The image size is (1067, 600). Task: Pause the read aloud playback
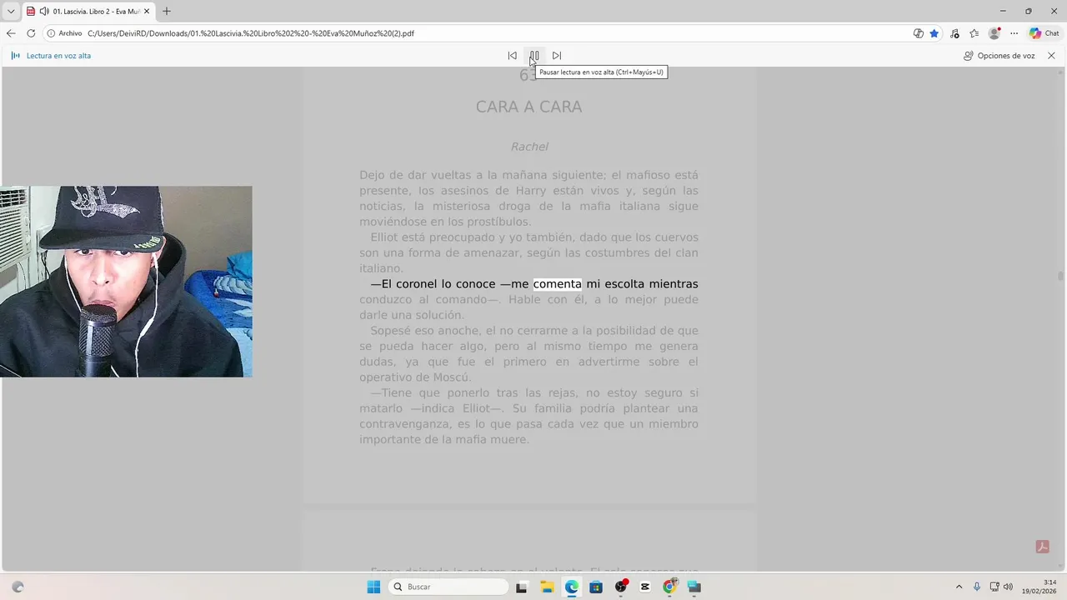(x=534, y=56)
